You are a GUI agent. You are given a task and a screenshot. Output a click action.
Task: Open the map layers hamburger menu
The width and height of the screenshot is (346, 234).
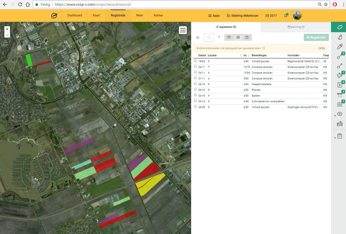click(183, 30)
